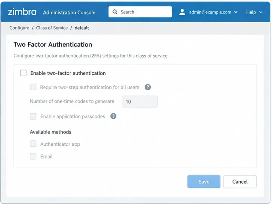Open help tooltip for Require two-step authentication

(148, 87)
